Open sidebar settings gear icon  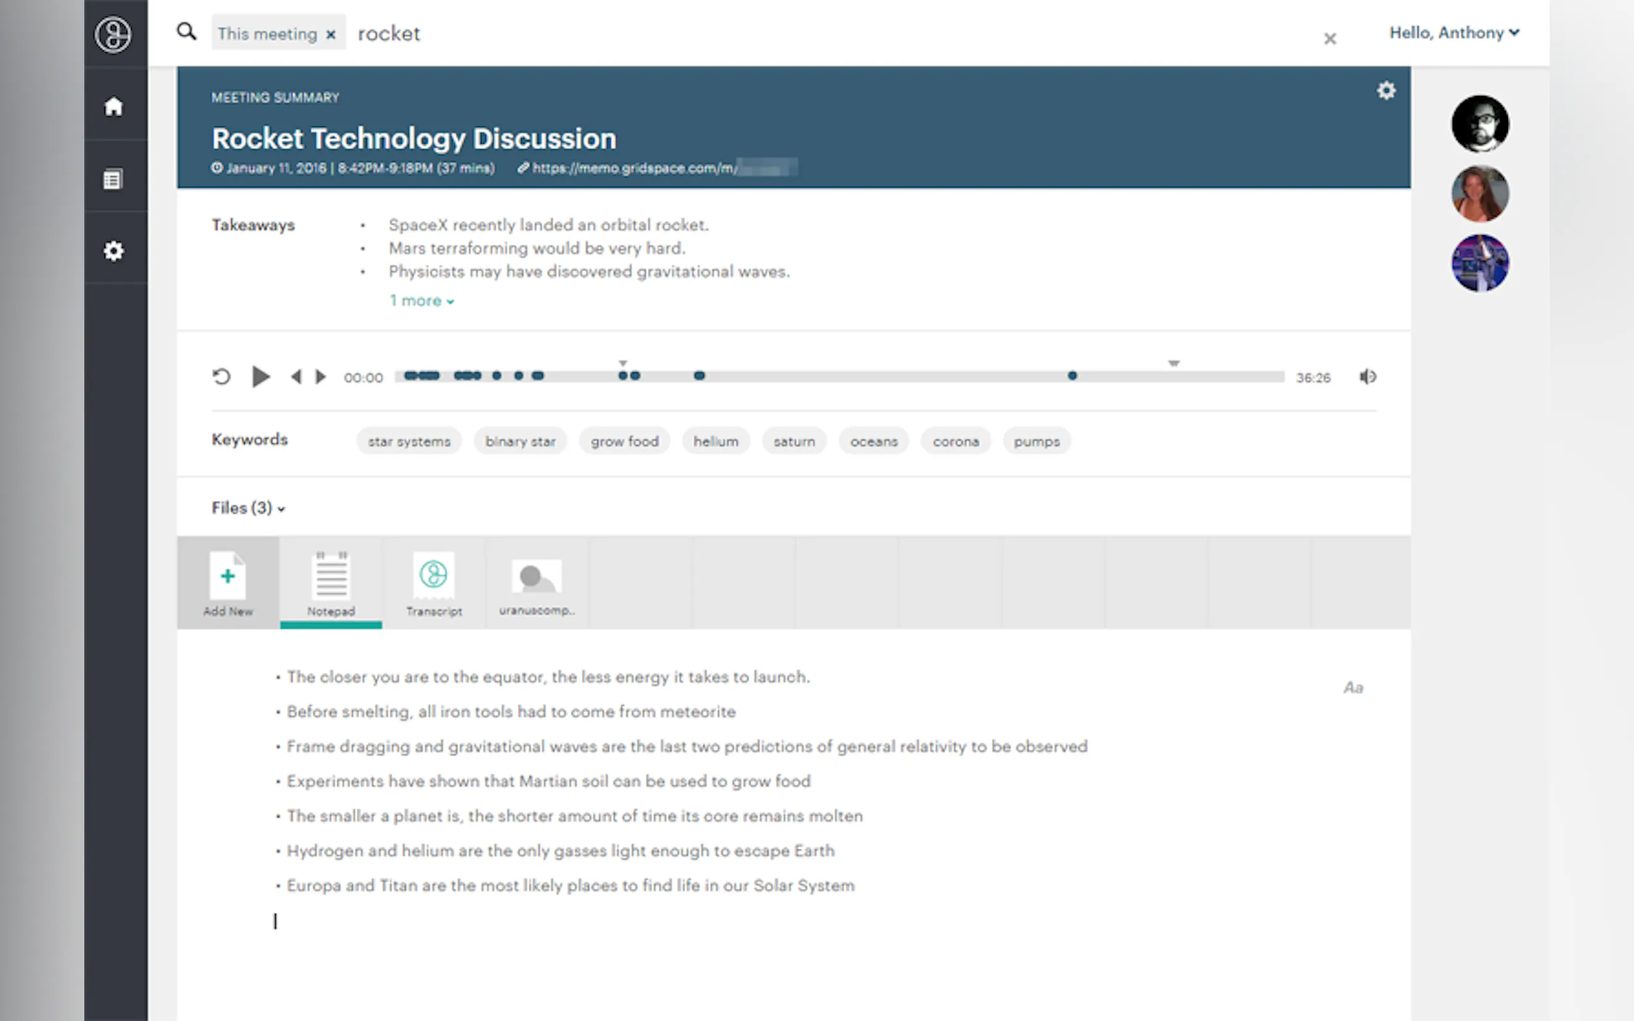point(113,251)
